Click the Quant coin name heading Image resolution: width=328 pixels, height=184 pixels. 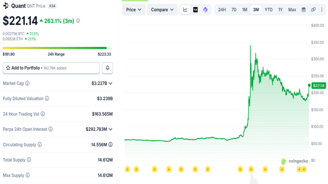pyautogui.click(x=18, y=6)
